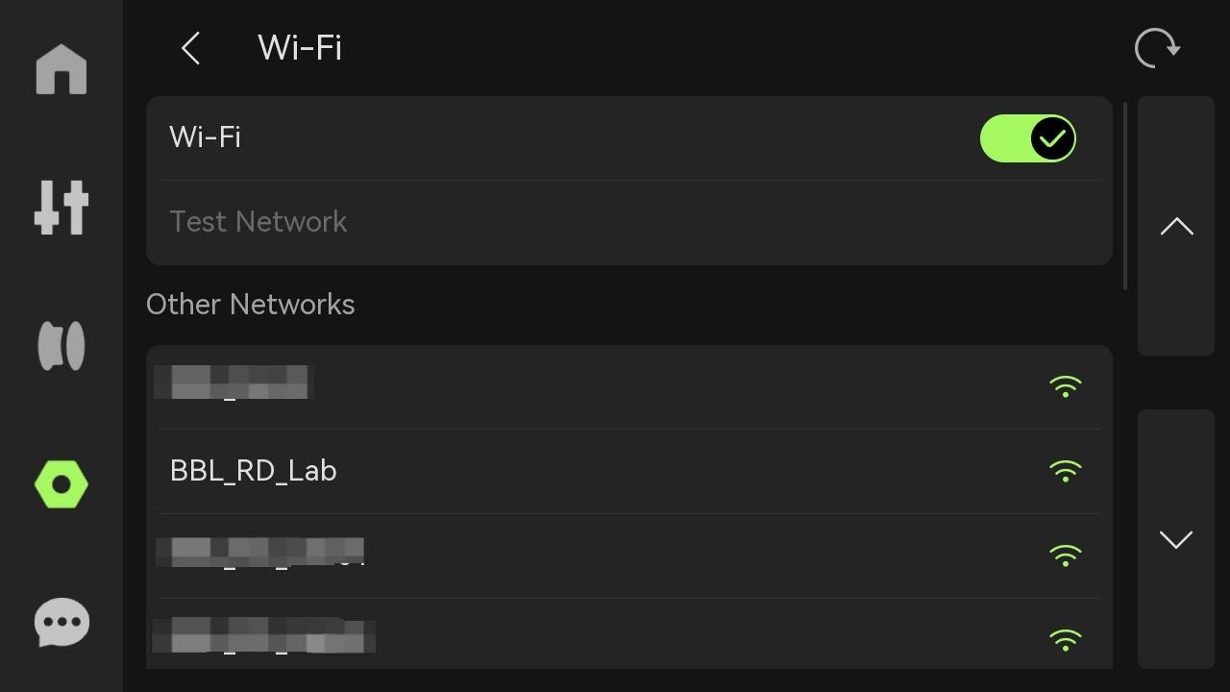Click the signal icon of the third network
Viewport: 1230px width, 692px height.
click(x=1065, y=556)
